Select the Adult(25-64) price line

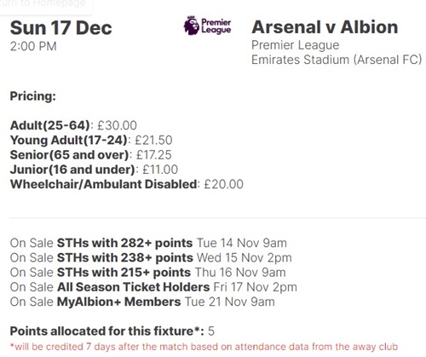73,125
